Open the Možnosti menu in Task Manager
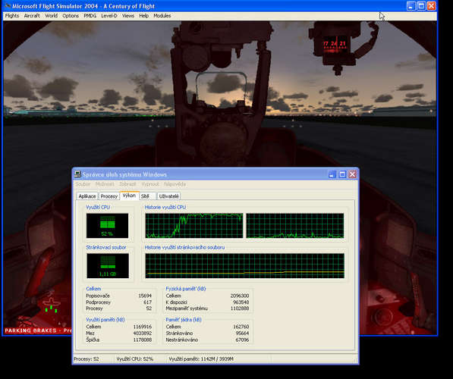 click(105, 184)
